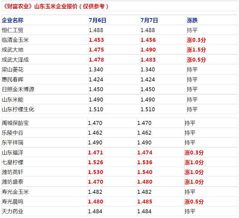239x218 pixels.
Task: Select the 日照金禾博源 row name
Action: (18, 89)
